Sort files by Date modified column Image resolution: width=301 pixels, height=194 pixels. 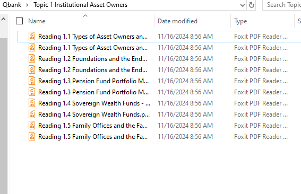pos(177,21)
